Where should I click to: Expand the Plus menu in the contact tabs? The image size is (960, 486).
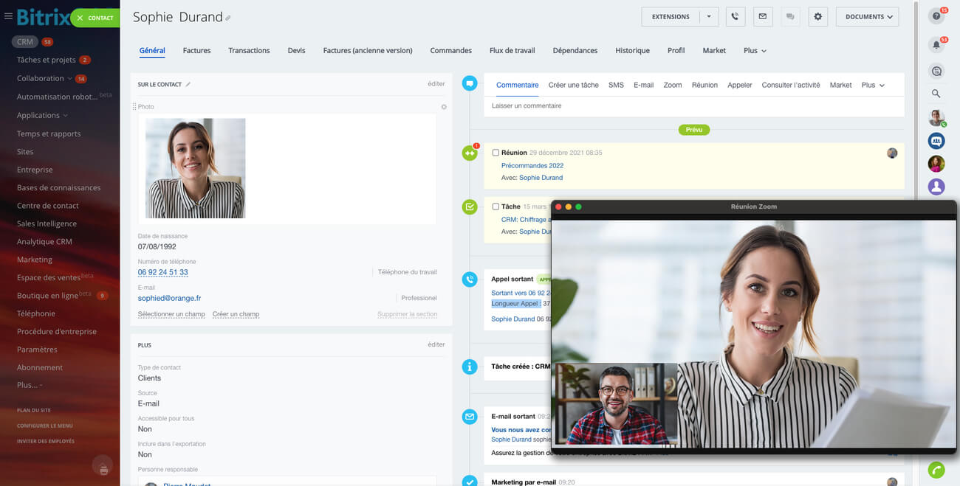pos(755,51)
